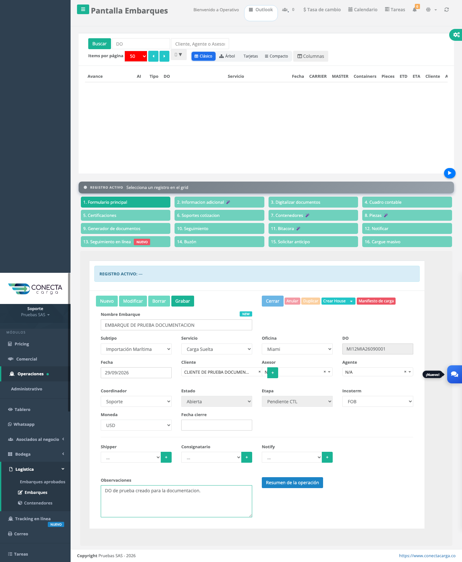The height and width of the screenshot is (562, 462).
Task: Click the plus button next to Shipper
Action: 166,457
